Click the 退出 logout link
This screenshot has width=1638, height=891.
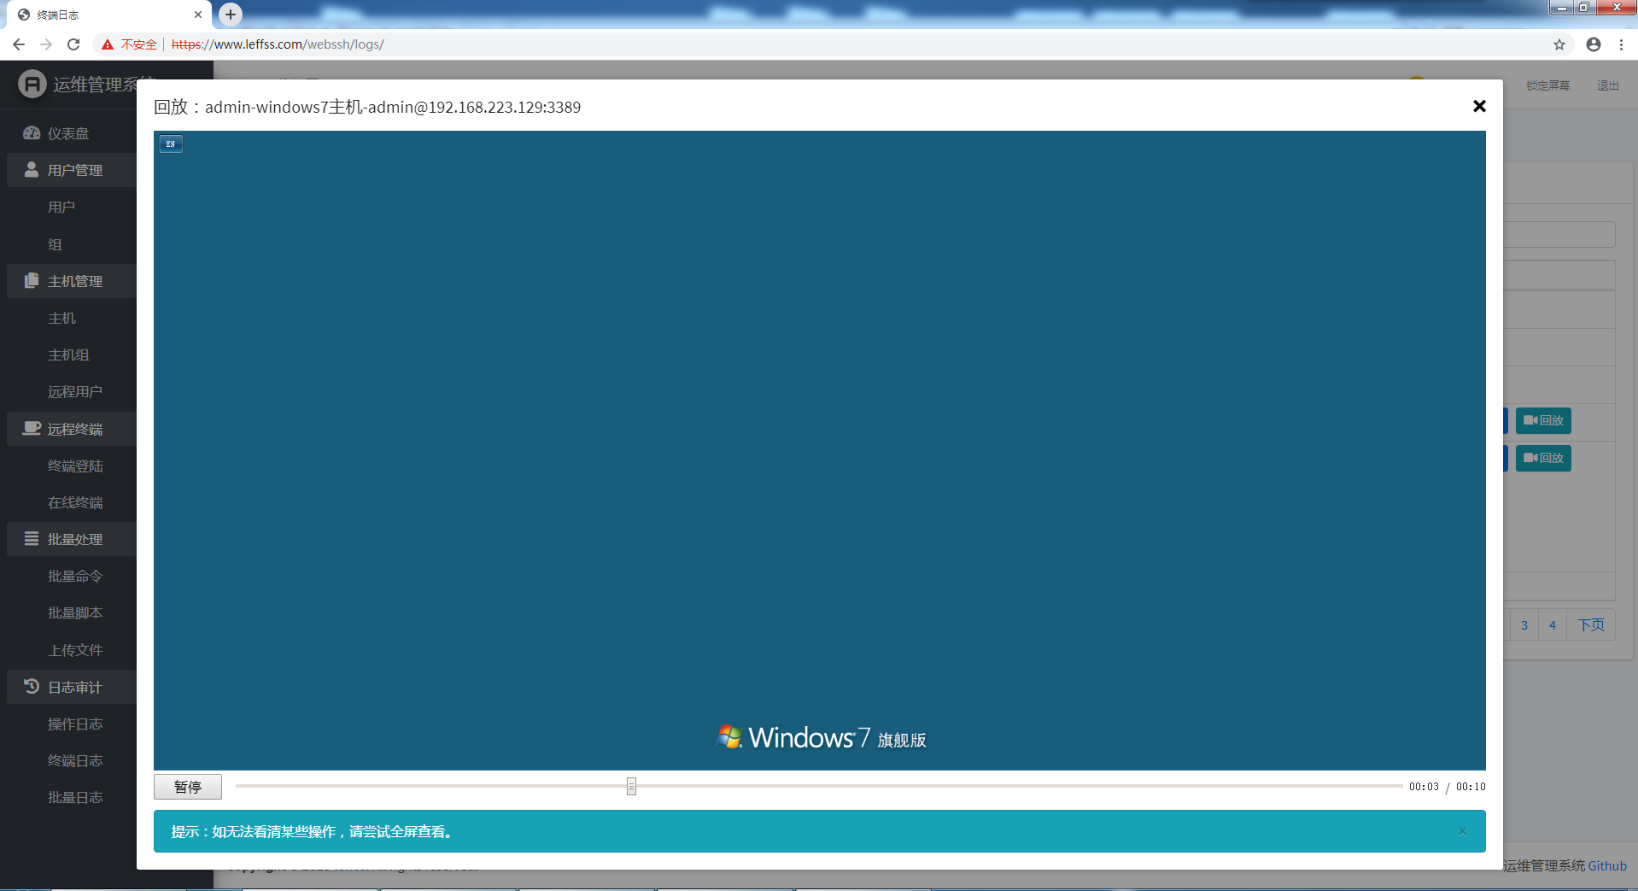(x=1608, y=85)
